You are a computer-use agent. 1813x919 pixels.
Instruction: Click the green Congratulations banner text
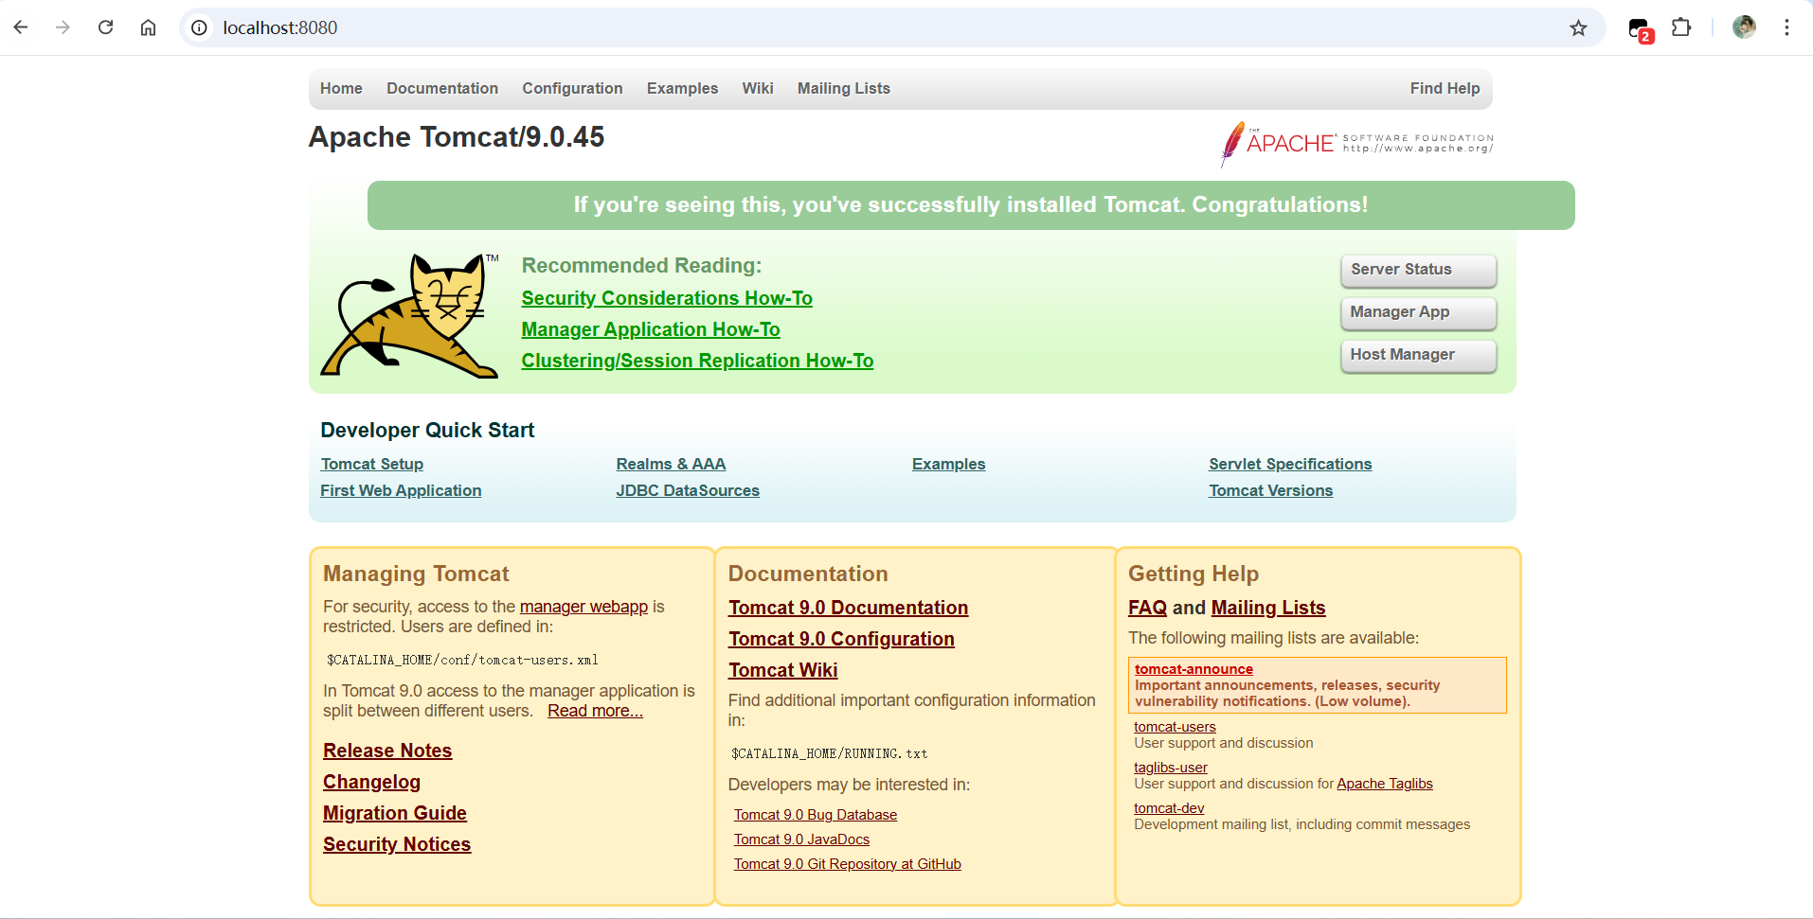pos(971,205)
